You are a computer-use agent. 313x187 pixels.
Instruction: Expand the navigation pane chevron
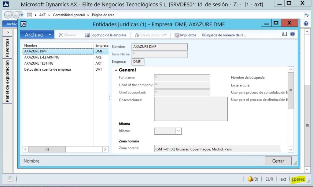click(8, 32)
